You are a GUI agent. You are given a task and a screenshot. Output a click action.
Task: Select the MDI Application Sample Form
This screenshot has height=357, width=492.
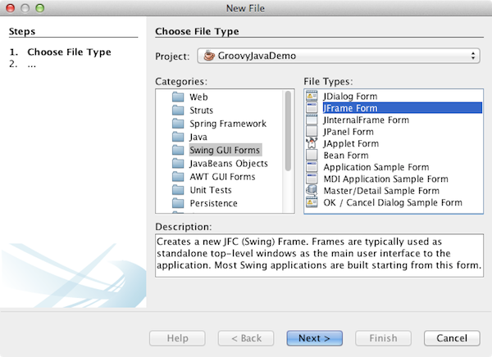[x=385, y=179]
